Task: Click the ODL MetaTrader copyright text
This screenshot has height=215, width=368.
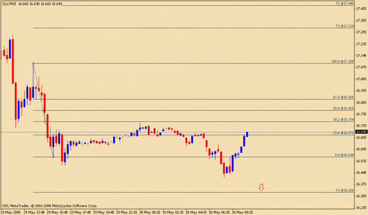Action: 49,206
